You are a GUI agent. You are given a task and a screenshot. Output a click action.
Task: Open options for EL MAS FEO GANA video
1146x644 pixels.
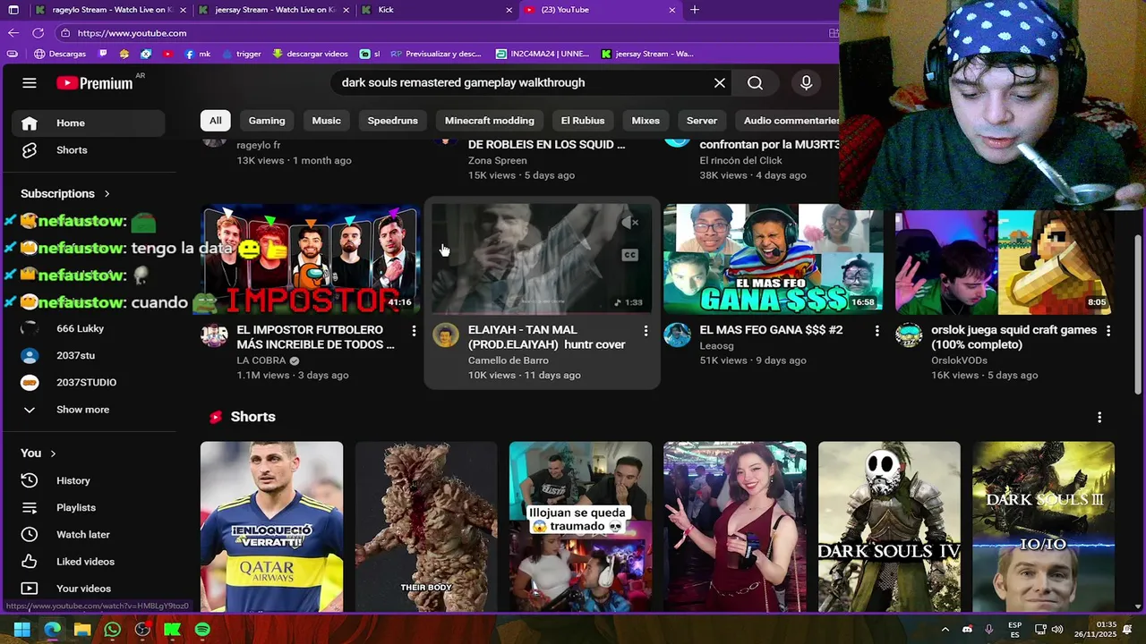click(x=877, y=331)
